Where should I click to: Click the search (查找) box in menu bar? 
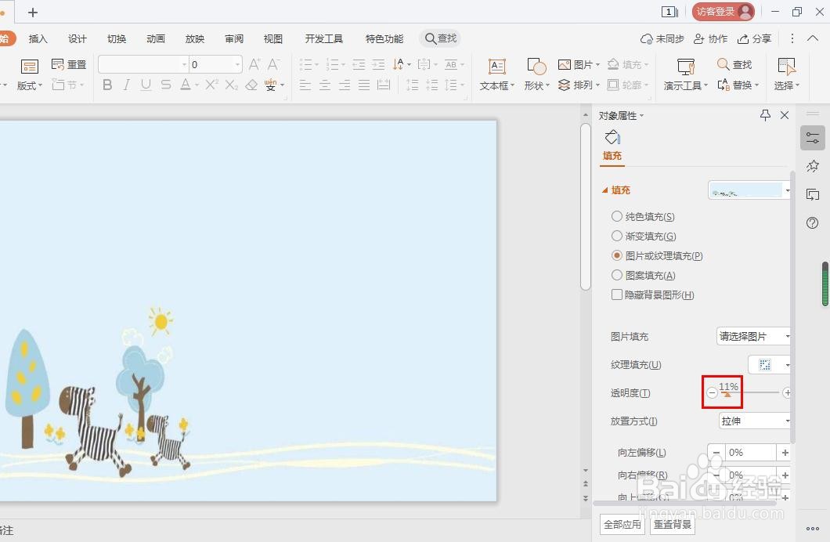pyautogui.click(x=440, y=38)
